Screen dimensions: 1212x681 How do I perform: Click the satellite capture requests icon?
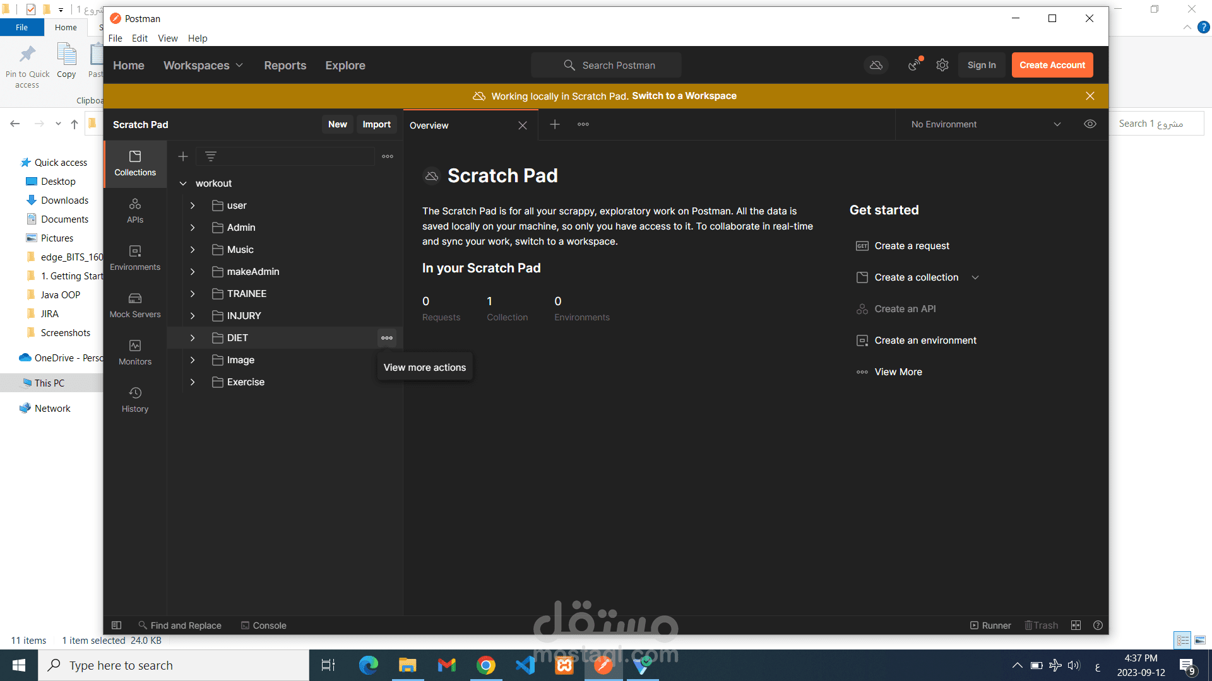pyautogui.click(x=914, y=65)
